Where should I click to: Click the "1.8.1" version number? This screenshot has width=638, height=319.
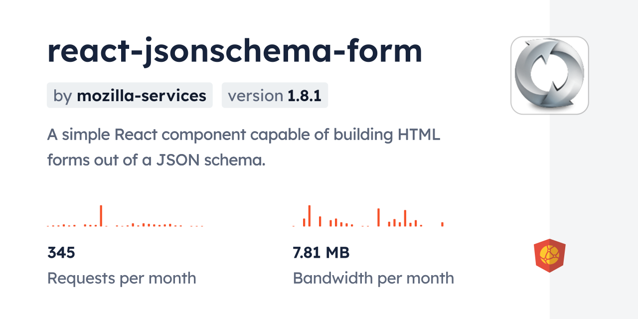304,96
